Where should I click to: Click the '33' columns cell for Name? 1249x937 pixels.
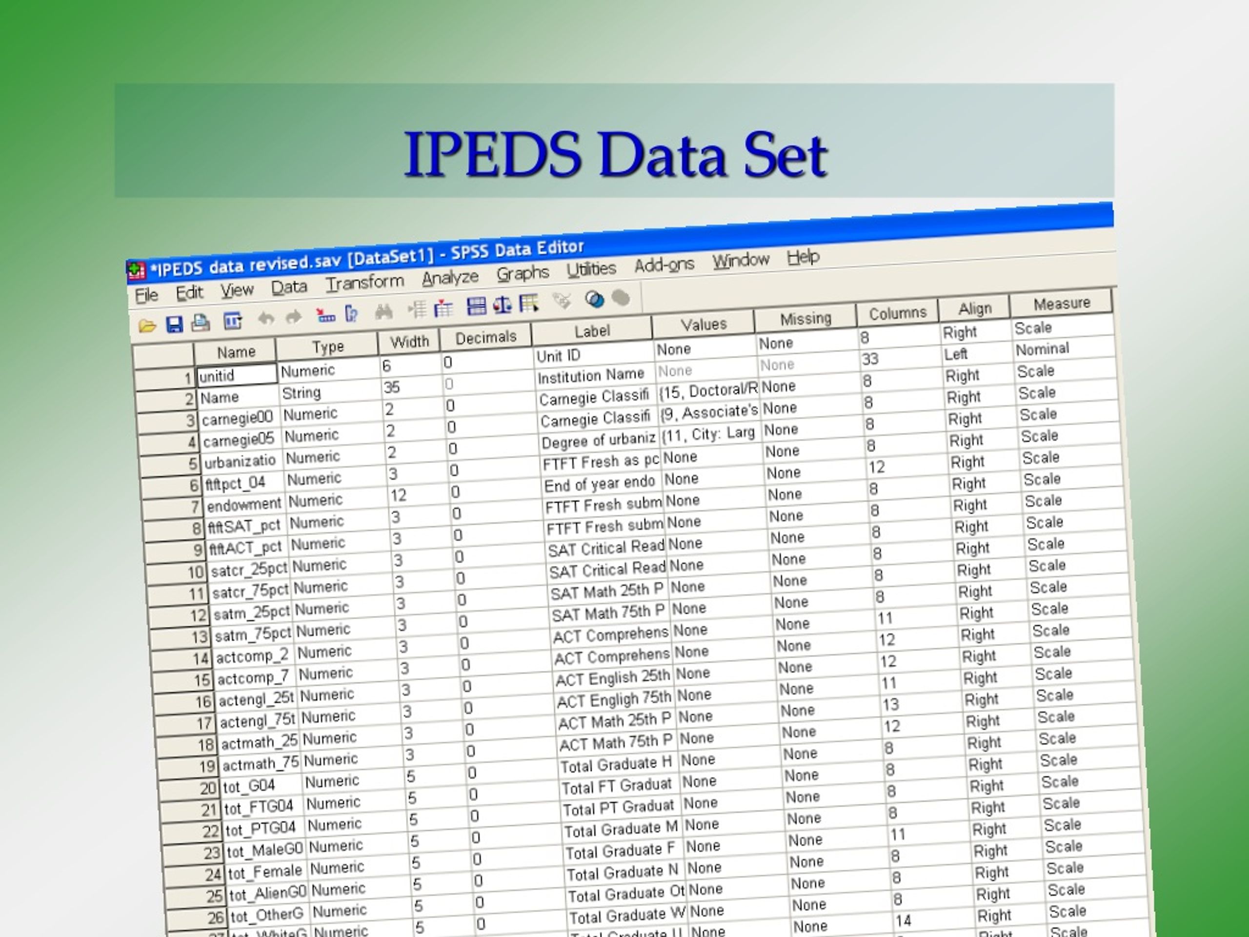900,359
